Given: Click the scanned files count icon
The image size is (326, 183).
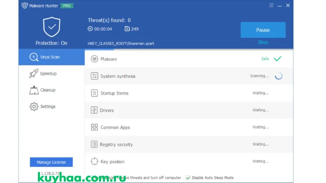Looking at the screenshot, I should 127,29.
